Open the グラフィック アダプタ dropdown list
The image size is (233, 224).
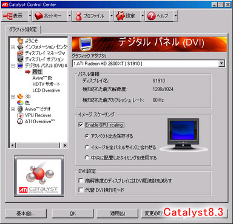tap(221, 64)
